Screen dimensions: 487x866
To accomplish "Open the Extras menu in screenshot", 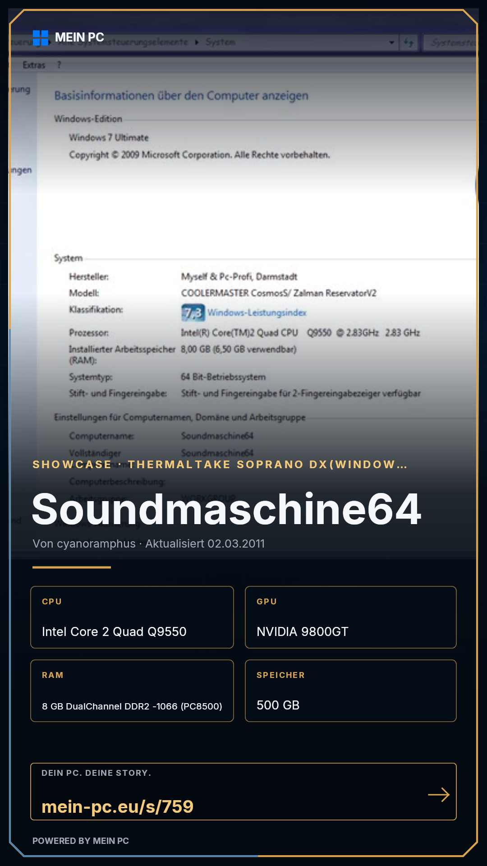I will [34, 65].
